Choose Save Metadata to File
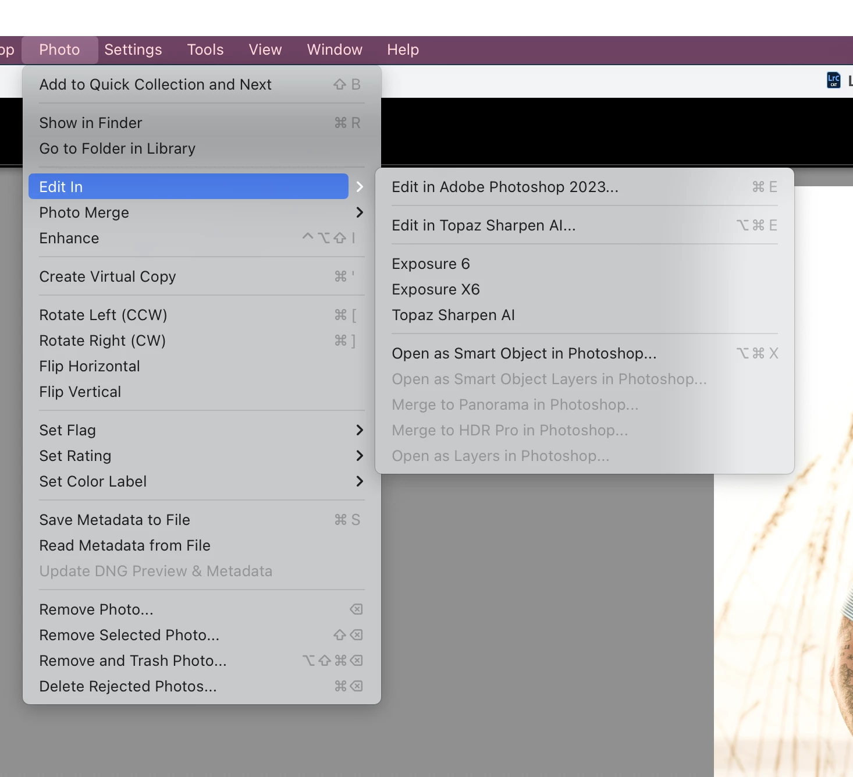 [x=201, y=520]
